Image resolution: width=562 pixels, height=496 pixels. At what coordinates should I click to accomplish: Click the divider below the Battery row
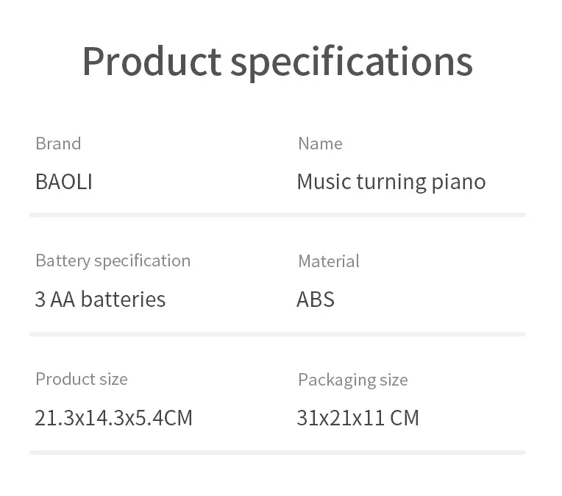278,334
